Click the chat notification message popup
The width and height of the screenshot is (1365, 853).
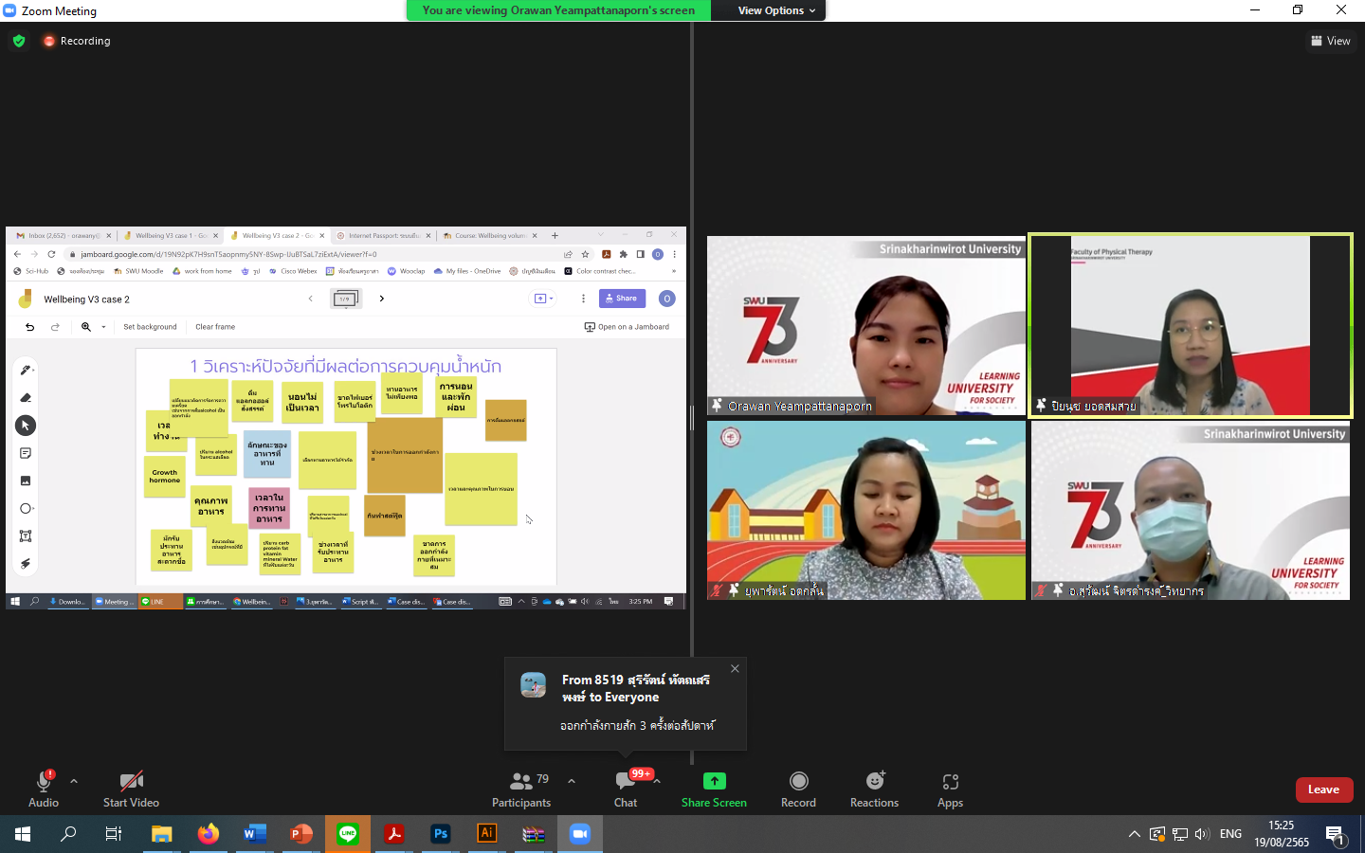click(626, 703)
